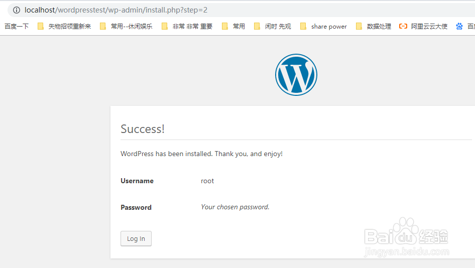This screenshot has width=475, height=268.
Task: Expand the share power bookmark folder
Action: tap(329, 27)
